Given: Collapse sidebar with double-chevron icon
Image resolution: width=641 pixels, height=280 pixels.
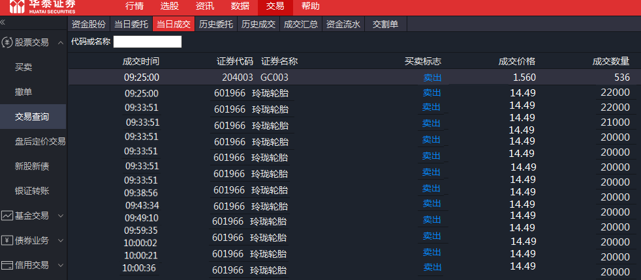Looking at the screenshot, I should click(3, 22).
